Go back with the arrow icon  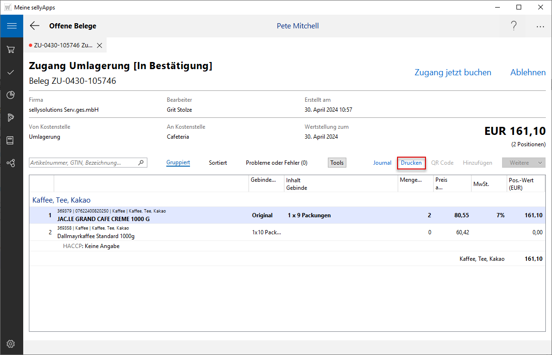coord(35,26)
